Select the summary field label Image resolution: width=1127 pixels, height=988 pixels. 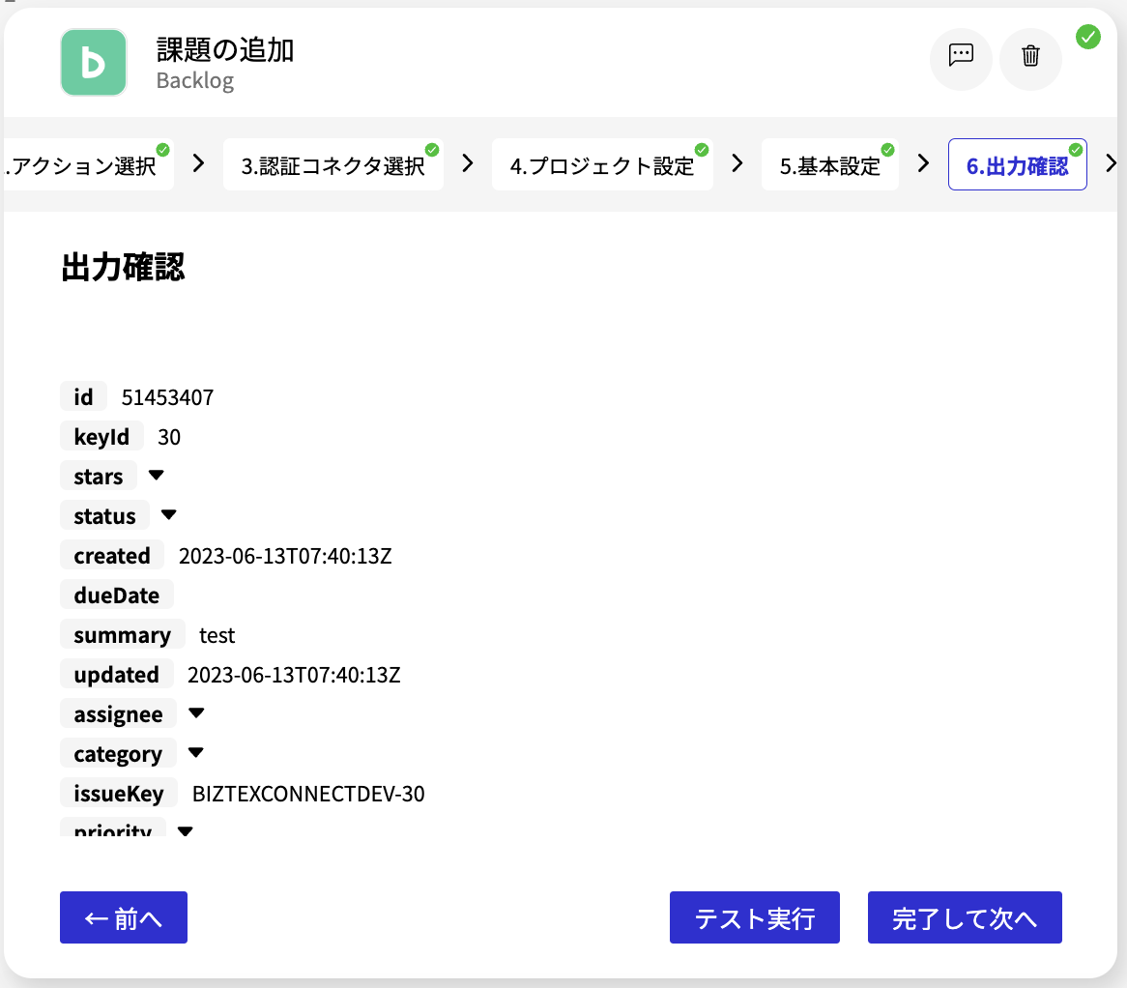tap(122, 635)
